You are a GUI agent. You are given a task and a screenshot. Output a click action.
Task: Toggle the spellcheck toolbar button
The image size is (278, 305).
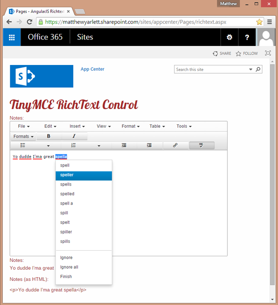tap(202, 145)
